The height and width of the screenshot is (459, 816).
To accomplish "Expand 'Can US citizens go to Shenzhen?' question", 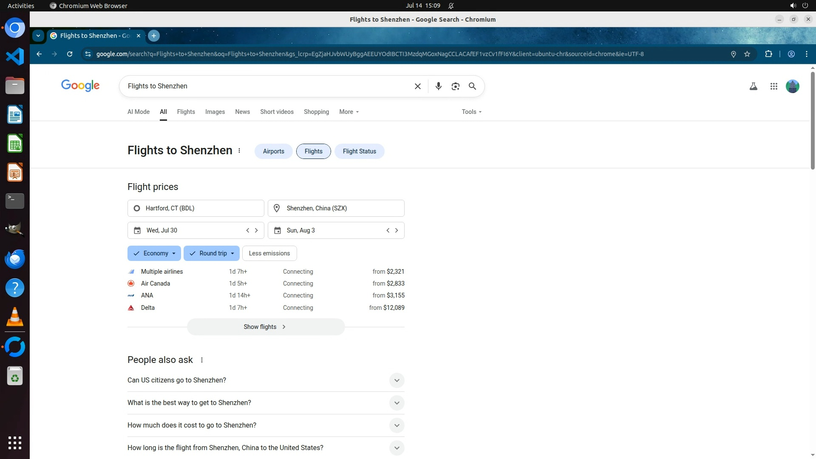I will [266, 380].
